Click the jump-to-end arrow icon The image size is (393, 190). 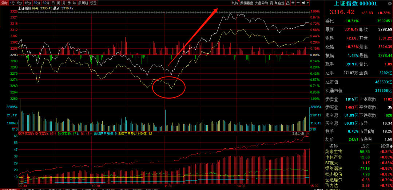(303, 3)
